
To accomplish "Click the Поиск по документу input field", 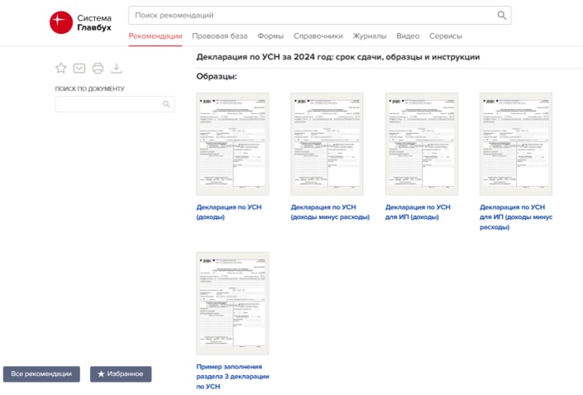I will click(x=108, y=104).
